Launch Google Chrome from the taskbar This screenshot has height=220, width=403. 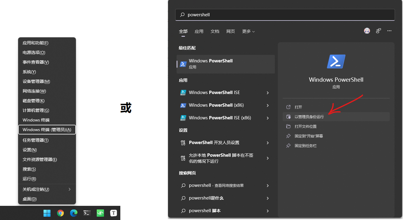pos(60,213)
